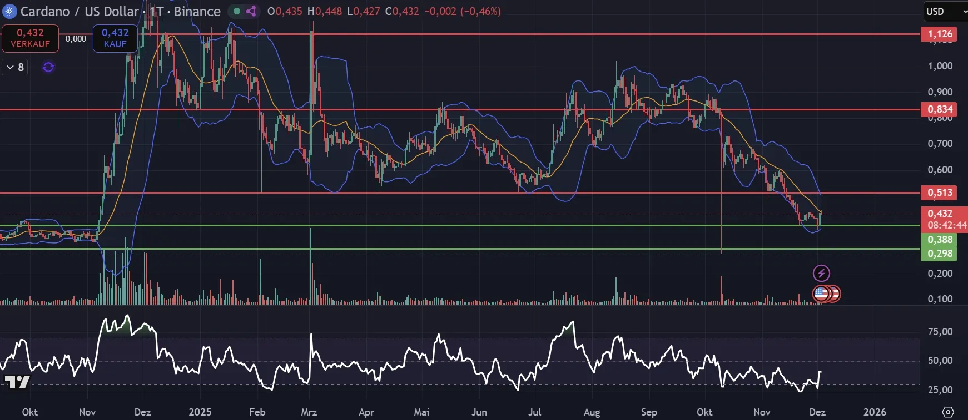The width and height of the screenshot is (968, 420).
Task: Click the Mrz time axis label
Action: pos(309,412)
